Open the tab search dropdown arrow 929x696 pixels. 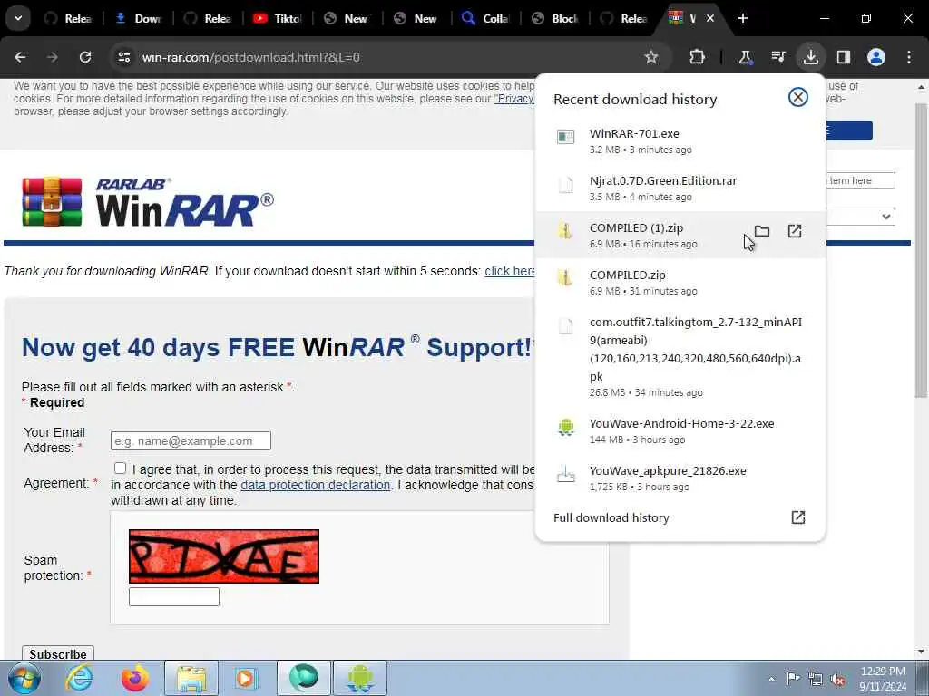click(18, 18)
